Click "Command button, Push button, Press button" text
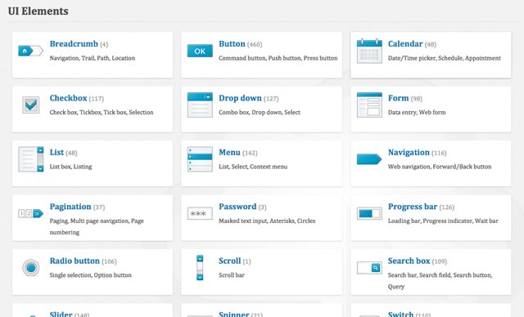 [278, 58]
